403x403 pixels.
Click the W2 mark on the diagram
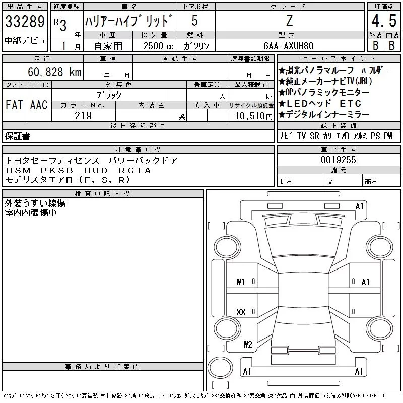(x=247, y=344)
